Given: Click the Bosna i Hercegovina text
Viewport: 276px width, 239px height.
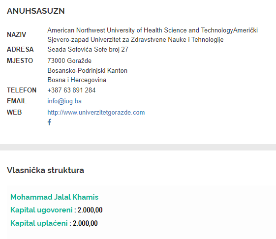Looking at the screenshot, I should (77, 80).
